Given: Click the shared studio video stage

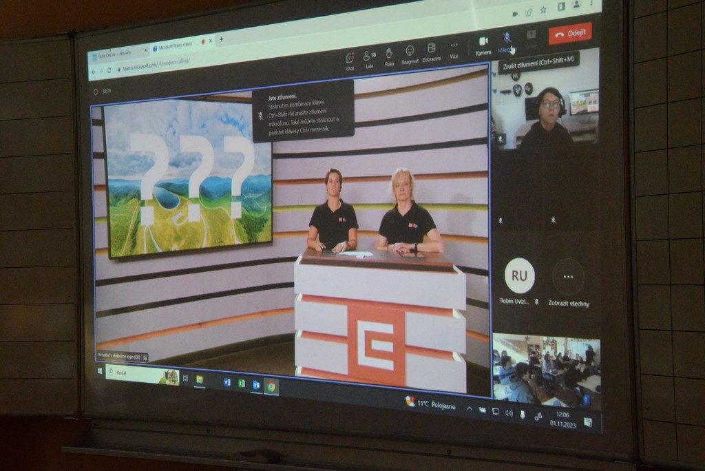Looking at the screenshot, I should 291,230.
